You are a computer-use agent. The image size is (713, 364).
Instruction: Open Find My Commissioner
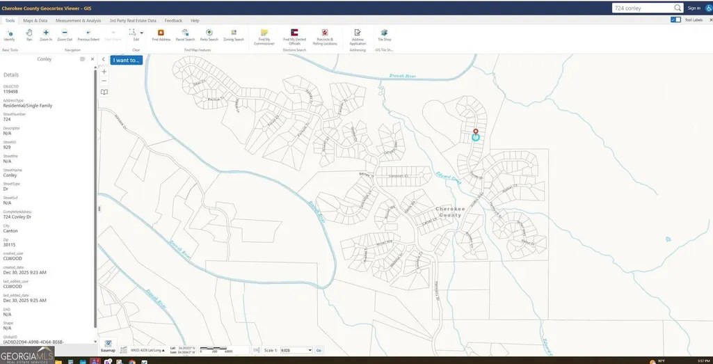[x=264, y=37]
